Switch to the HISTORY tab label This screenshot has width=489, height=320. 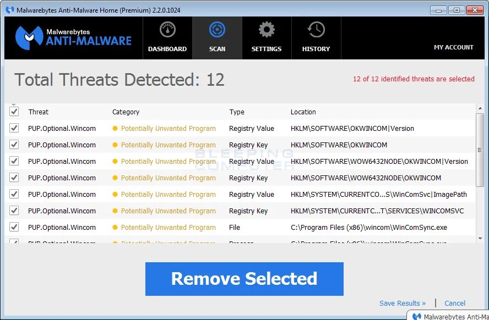tap(316, 49)
